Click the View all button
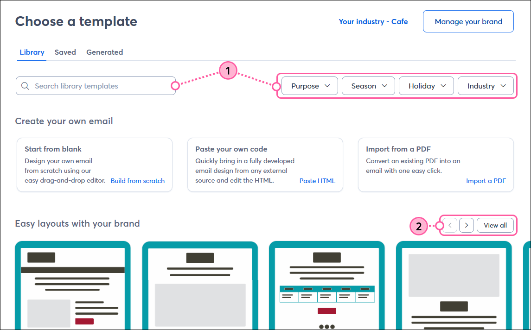The image size is (531, 330). coord(495,225)
